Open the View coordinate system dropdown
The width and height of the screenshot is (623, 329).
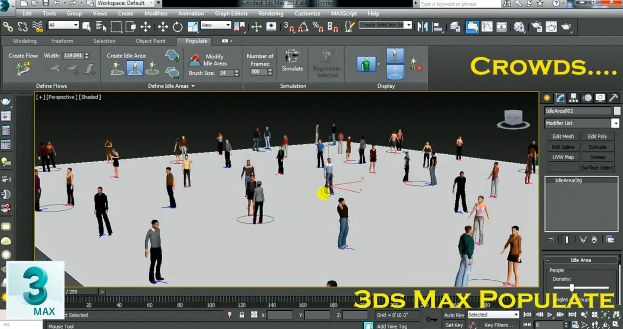[x=216, y=25]
